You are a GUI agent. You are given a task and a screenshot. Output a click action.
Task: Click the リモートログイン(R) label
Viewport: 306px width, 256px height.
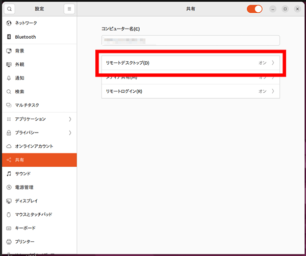124,91
